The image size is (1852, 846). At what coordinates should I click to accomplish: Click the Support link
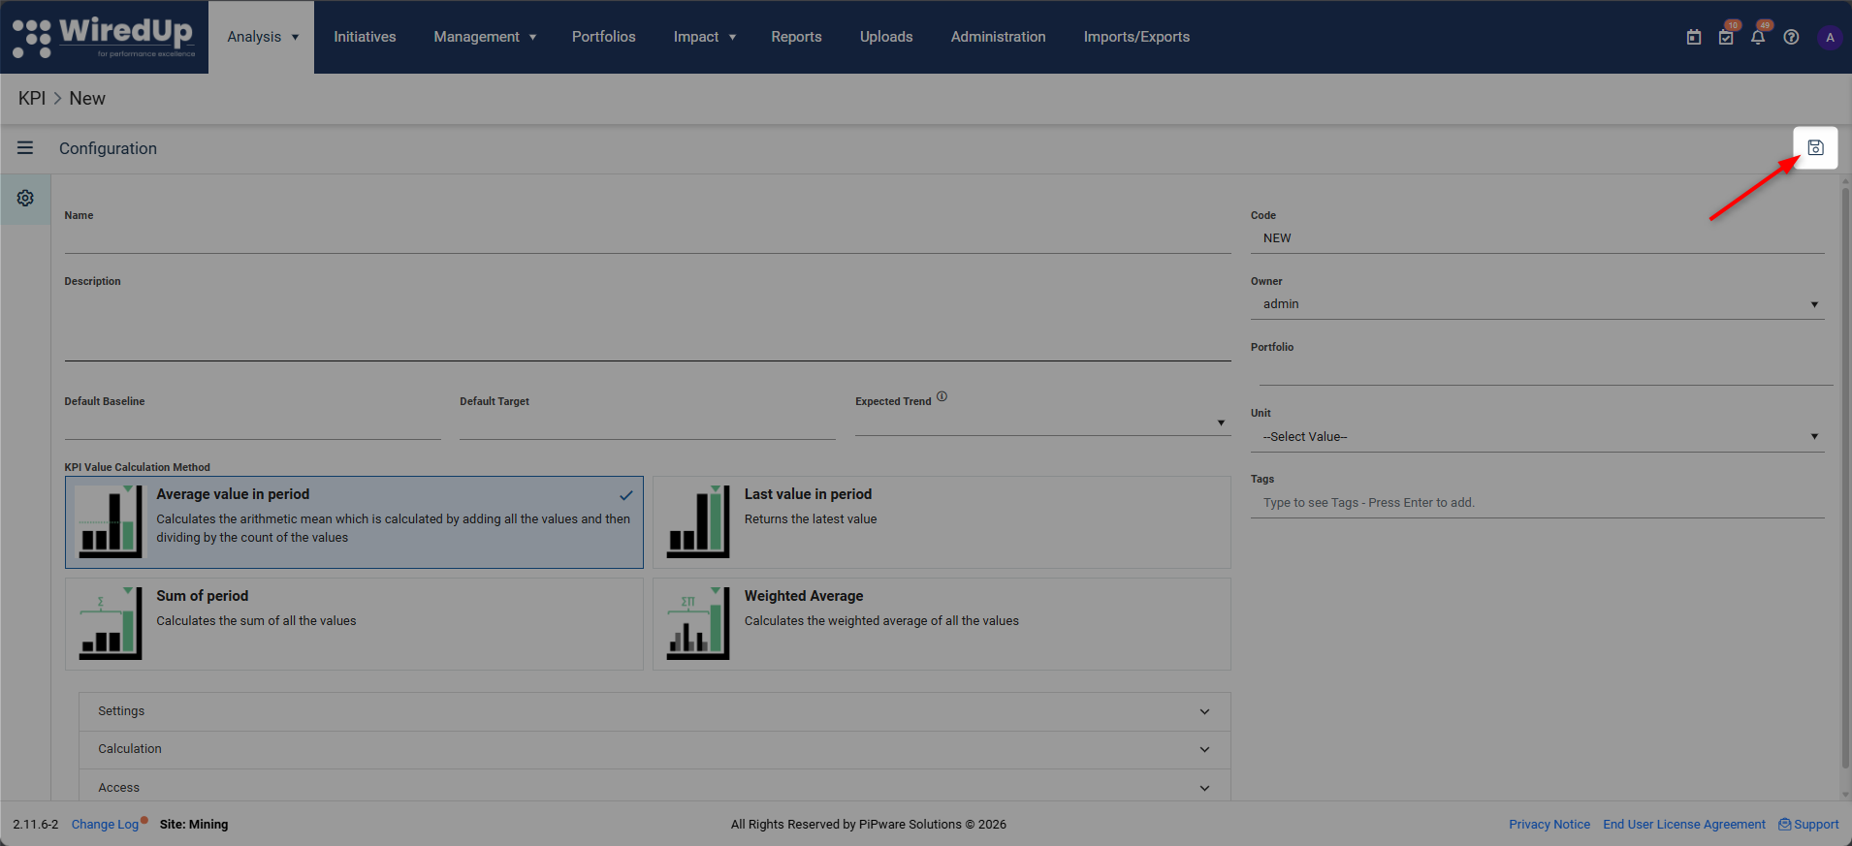click(1808, 825)
